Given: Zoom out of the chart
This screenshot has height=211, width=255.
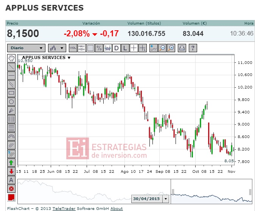Looking at the screenshot, I should click(x=162, y=48).
